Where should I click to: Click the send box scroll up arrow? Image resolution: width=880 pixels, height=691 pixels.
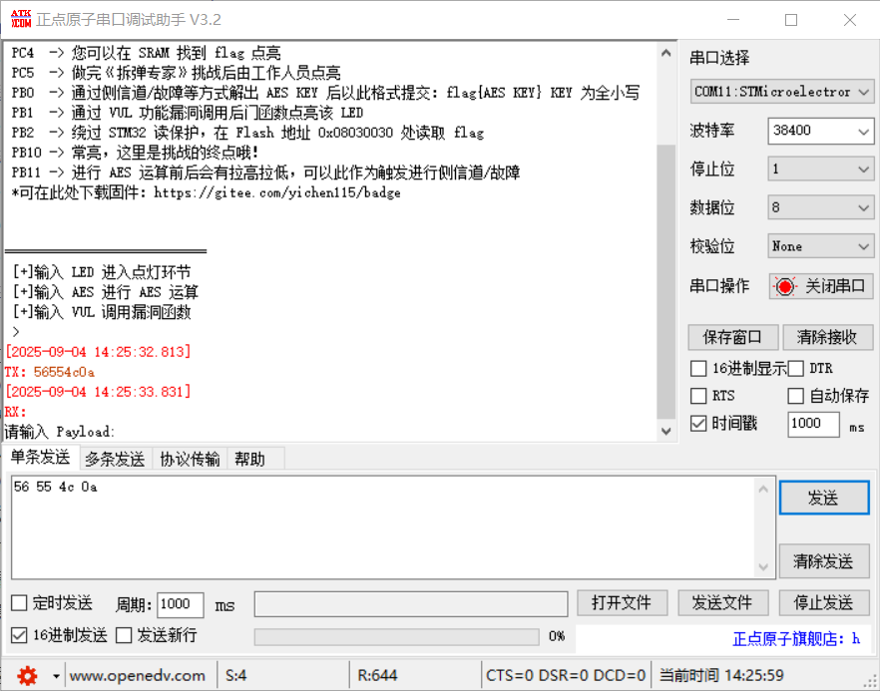(763, 489)
